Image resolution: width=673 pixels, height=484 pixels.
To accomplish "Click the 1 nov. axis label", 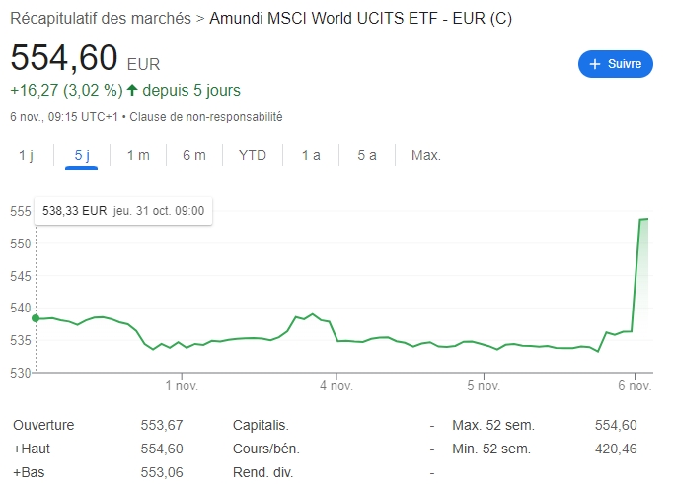I will pyautogui.click(x=183, y=385).
